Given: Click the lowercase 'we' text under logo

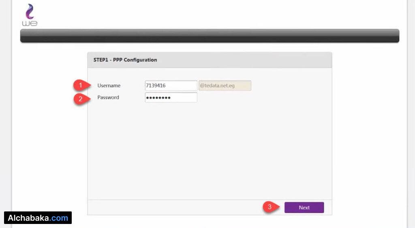Looking at the screenshot, I should (30, 23).
